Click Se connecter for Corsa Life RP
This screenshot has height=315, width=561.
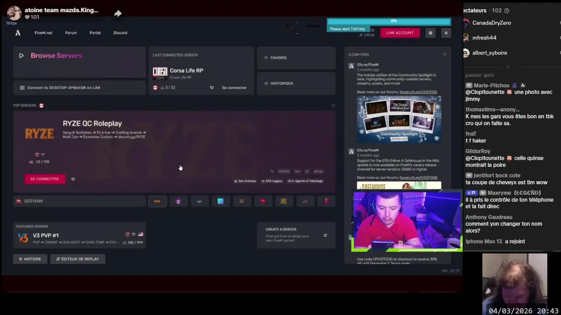tap(234, 87)
